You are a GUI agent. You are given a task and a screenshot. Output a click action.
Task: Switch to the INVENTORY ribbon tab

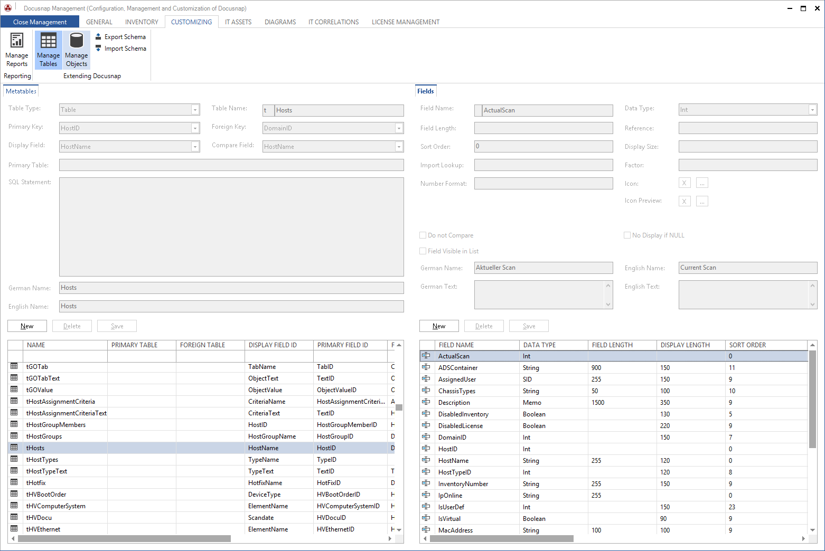click(142, 22)
